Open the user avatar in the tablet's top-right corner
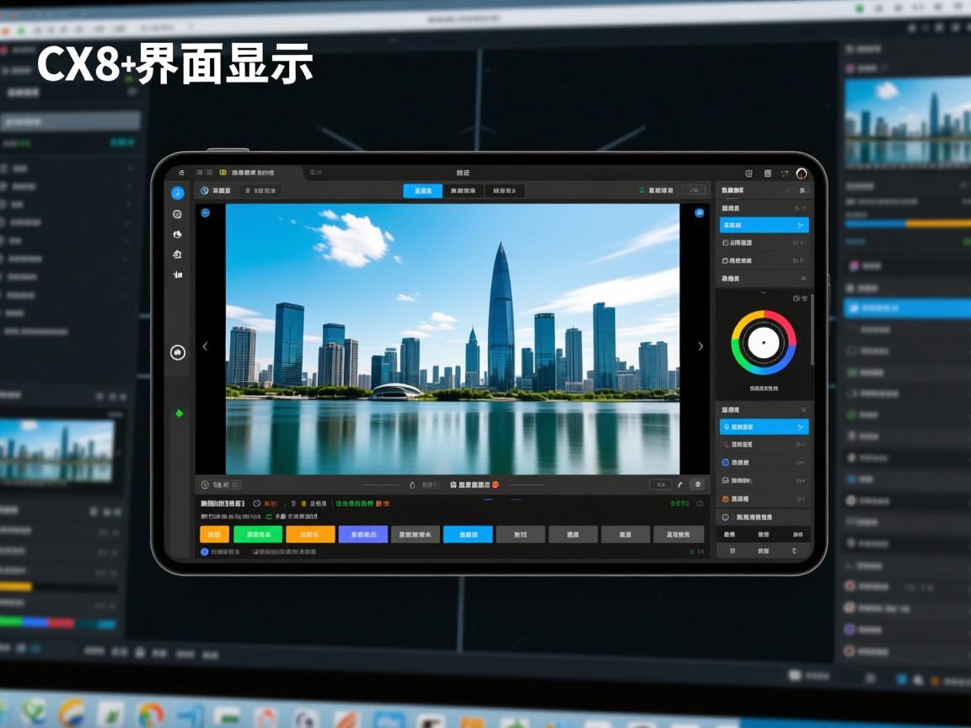Viewport: 971px width, 728px height. click(801, 173)
